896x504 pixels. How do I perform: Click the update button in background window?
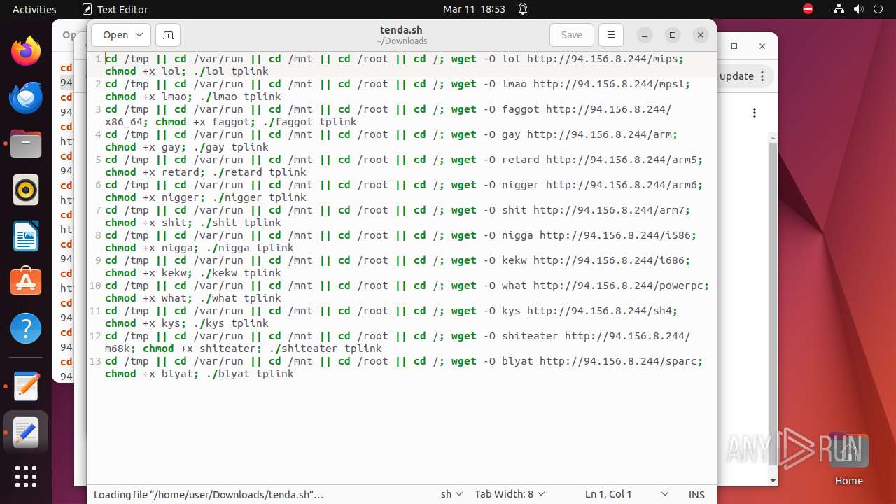[x=736, y=76]
